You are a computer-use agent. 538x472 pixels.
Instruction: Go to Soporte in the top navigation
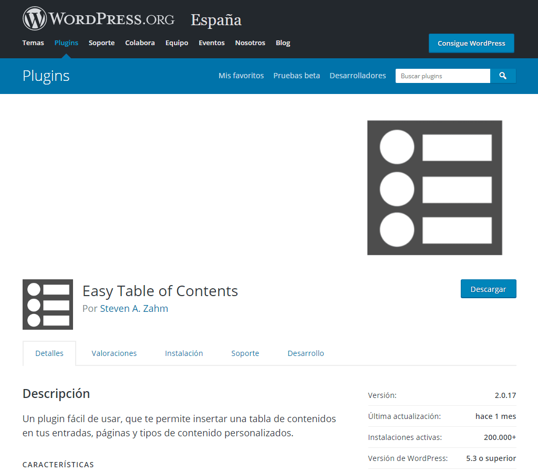[x=101, y=43]
